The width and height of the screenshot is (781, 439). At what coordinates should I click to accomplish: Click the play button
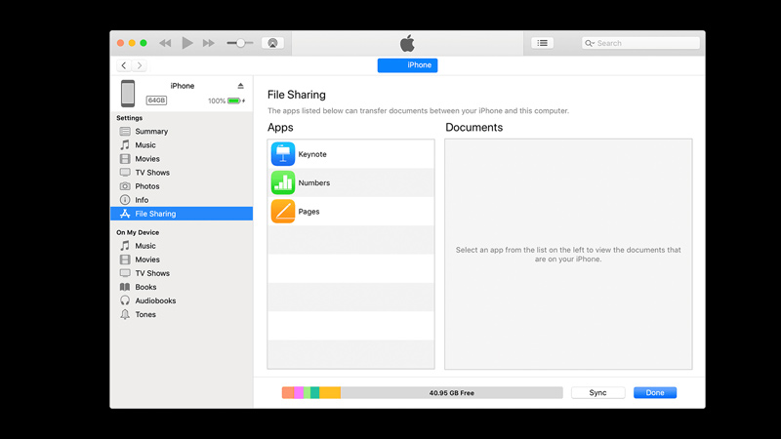click(x=187, y=43)
